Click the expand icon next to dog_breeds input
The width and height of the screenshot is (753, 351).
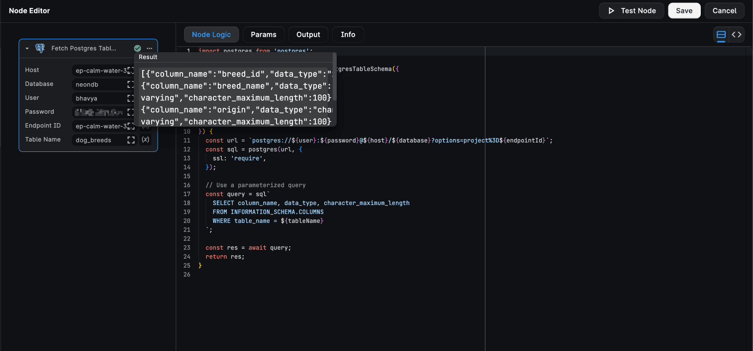click(x=130, y=140)
